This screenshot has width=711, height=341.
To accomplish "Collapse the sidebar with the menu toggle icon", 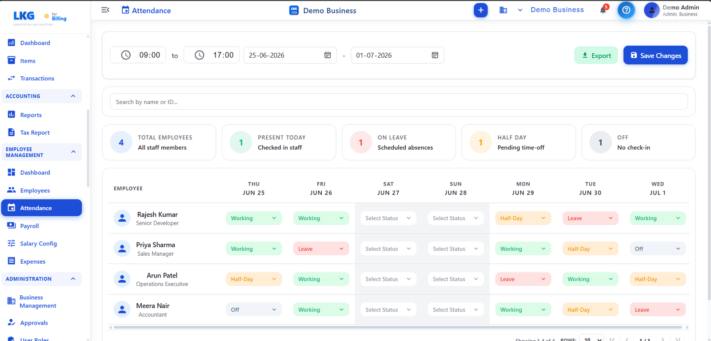I will pos(105,10).
